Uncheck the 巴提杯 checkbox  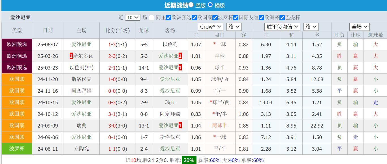click(x=282, y=18)
